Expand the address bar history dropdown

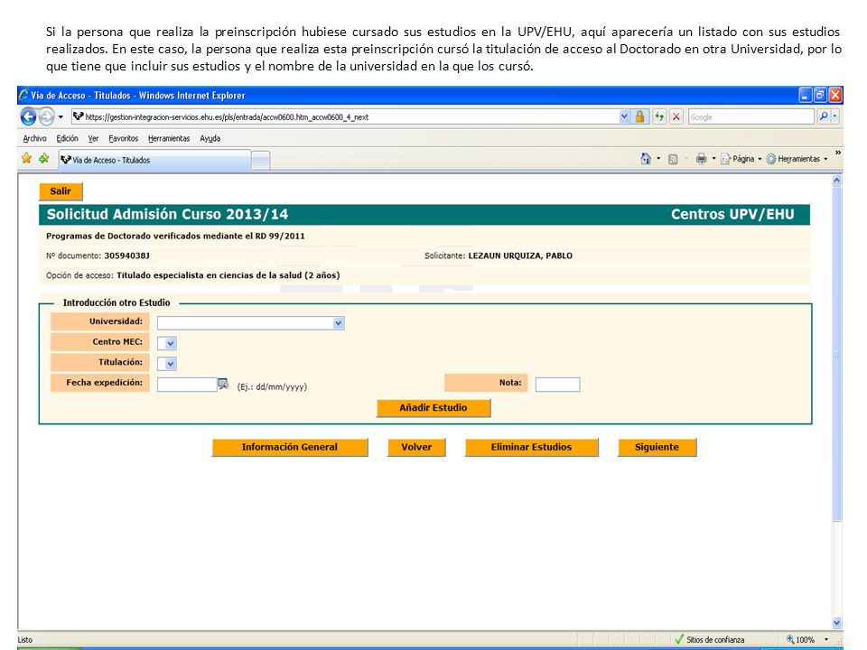(x=624, y=116)
